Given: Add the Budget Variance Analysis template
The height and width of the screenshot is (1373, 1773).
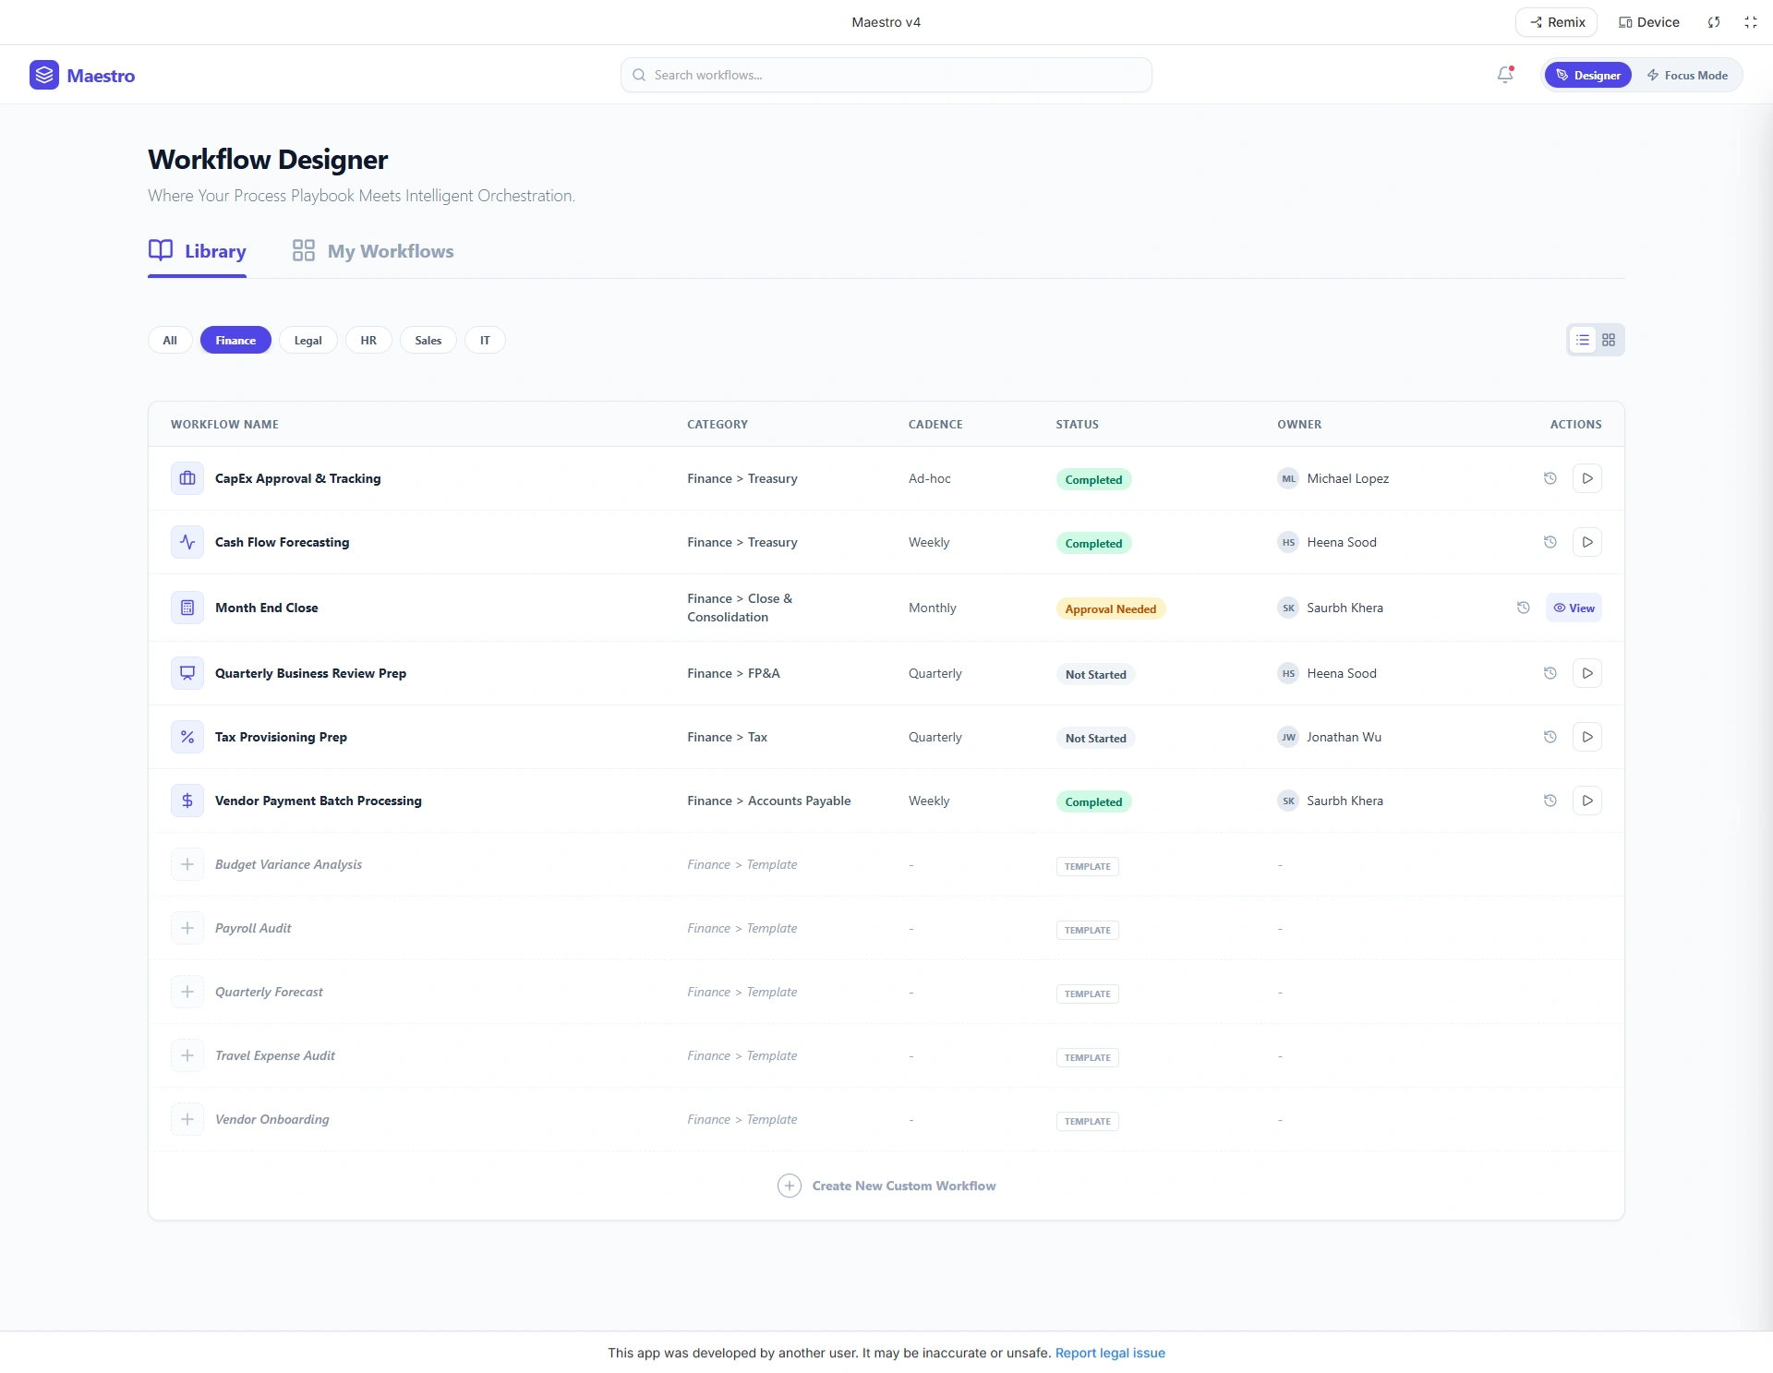Looking at the screenshot, I should point(187,864).
